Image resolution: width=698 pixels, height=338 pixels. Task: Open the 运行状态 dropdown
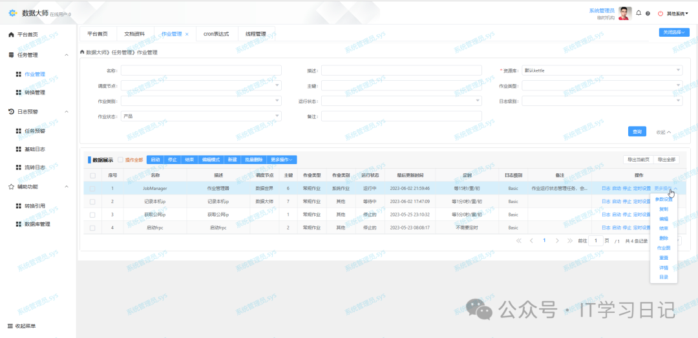[401, 101]
